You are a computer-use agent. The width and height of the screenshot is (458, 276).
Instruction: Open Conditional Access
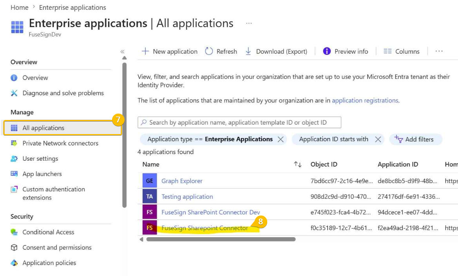coord(48,232)
